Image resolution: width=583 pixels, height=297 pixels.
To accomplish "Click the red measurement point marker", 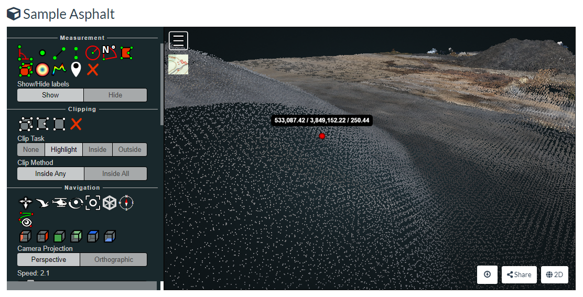I will 322,136.
